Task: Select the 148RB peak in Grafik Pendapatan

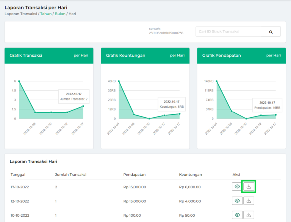Action: (x=216, y=81)
